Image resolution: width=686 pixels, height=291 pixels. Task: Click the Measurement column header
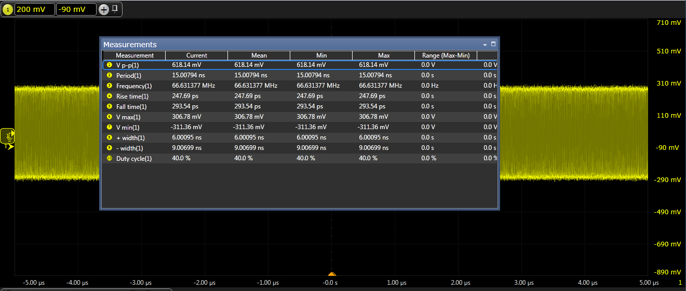click(x=134, y=56)
